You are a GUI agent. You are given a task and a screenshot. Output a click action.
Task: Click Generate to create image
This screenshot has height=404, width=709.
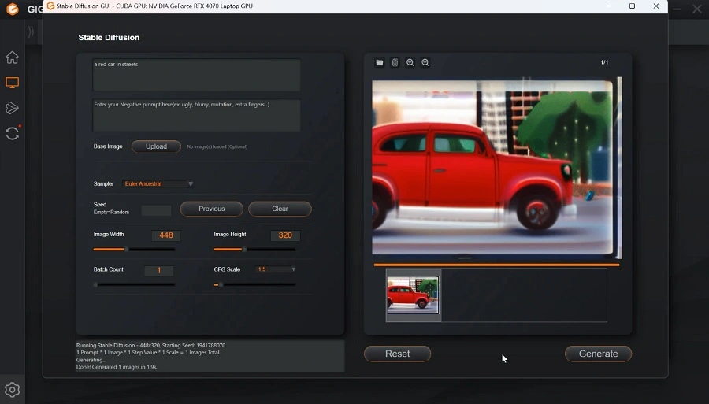pos(598,354)
